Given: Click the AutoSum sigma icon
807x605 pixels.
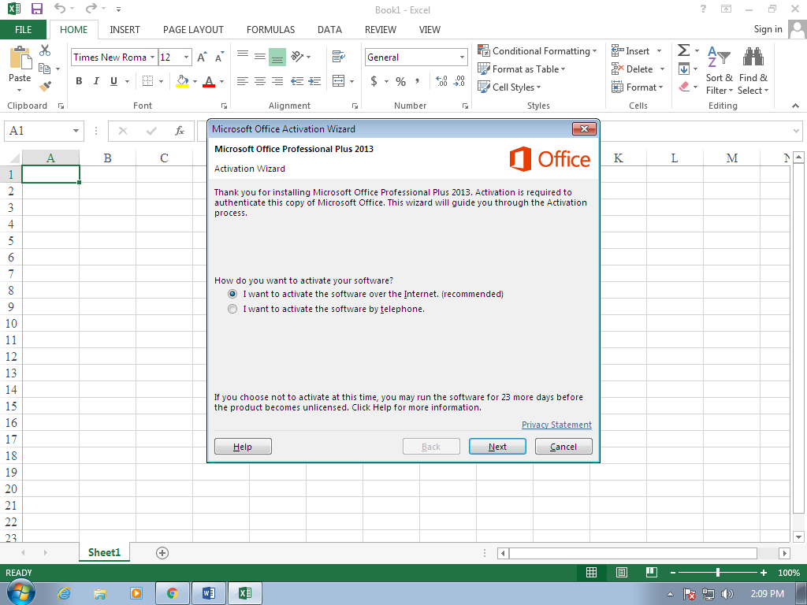Looking at the screenshot, I should (x=684, y=50).
